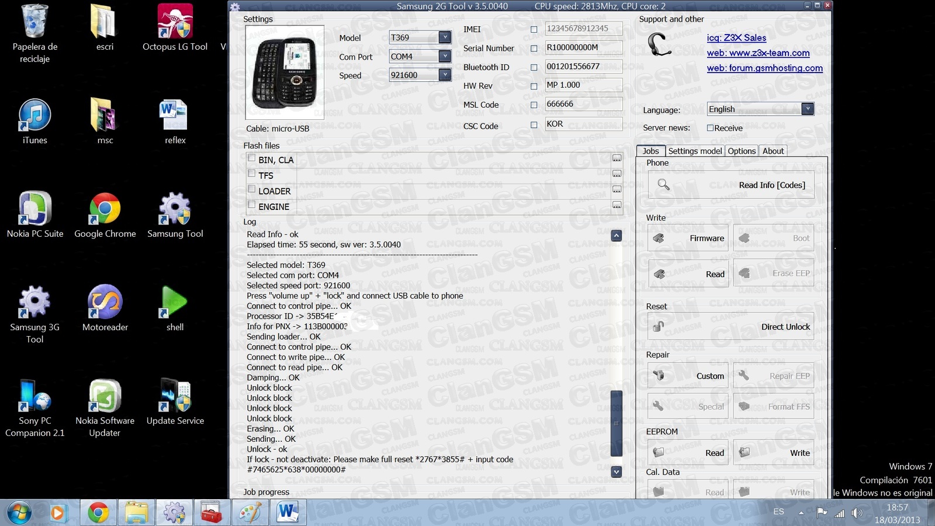Switch to the About tab
The width and height of the screenshot is (935, 526).
pyautogui.click(x=773, y=151)
